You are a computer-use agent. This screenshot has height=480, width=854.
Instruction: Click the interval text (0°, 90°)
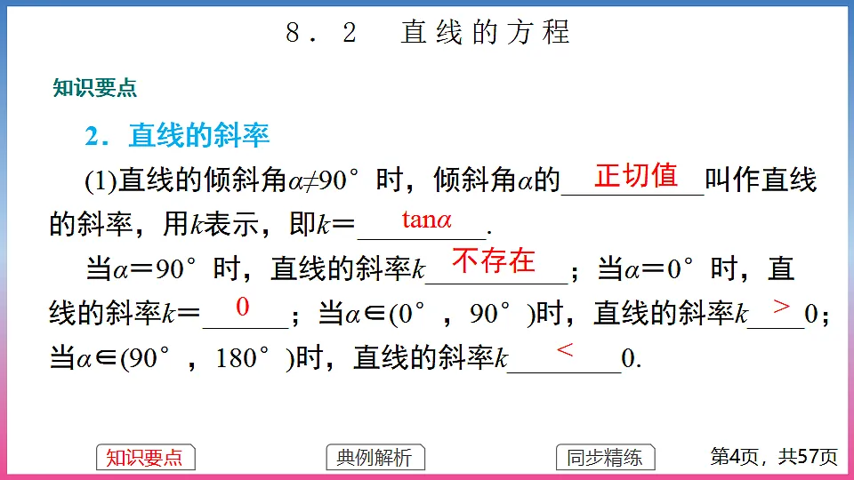pos(462,314)
